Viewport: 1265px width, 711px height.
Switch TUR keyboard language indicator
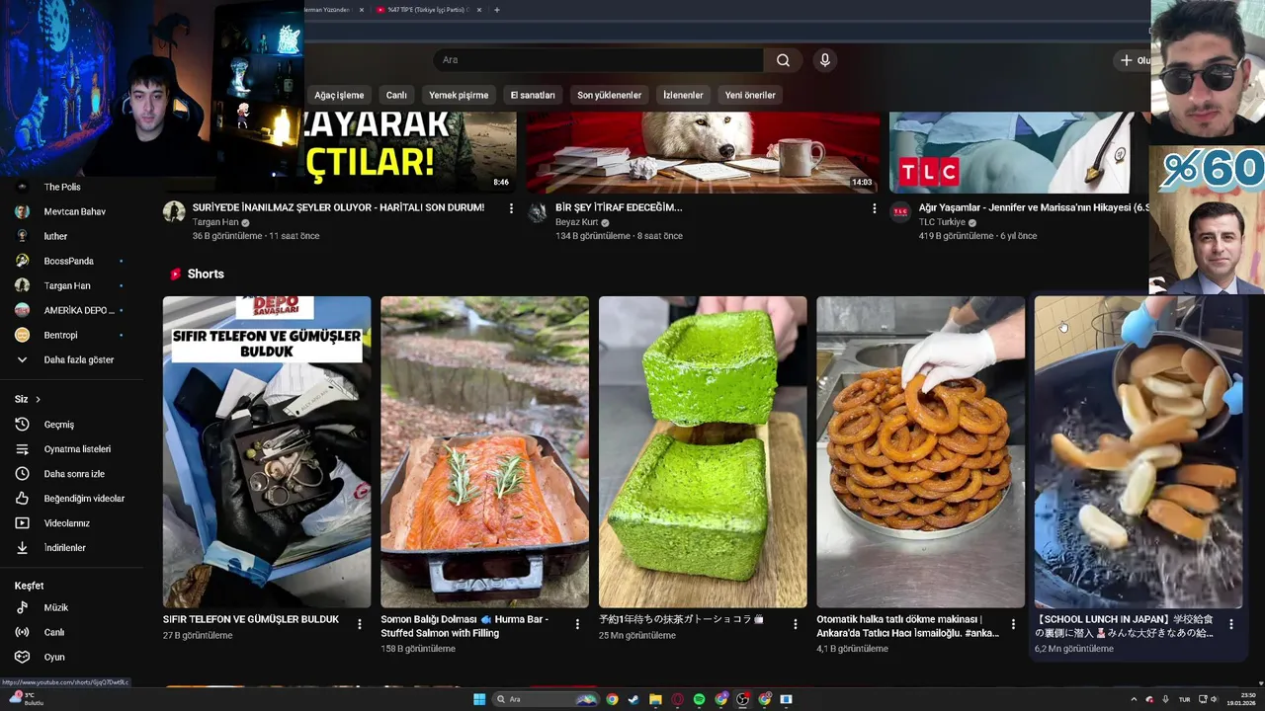1184,699
